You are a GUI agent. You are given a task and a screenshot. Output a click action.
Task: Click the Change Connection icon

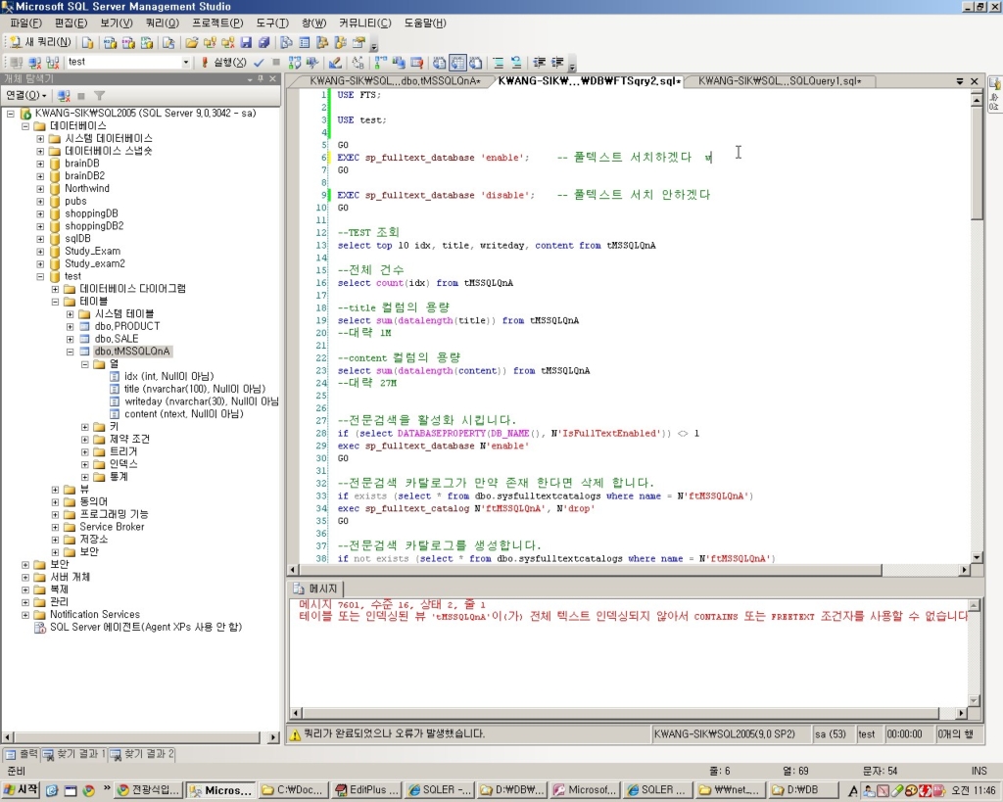tap(53, 62)
